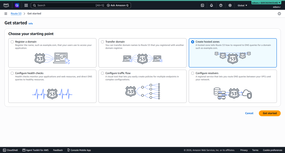Click the Transfer domain illustration
The height and width of the screenshot is (153, 285).
pyautogui.click(x=142, y=58)
